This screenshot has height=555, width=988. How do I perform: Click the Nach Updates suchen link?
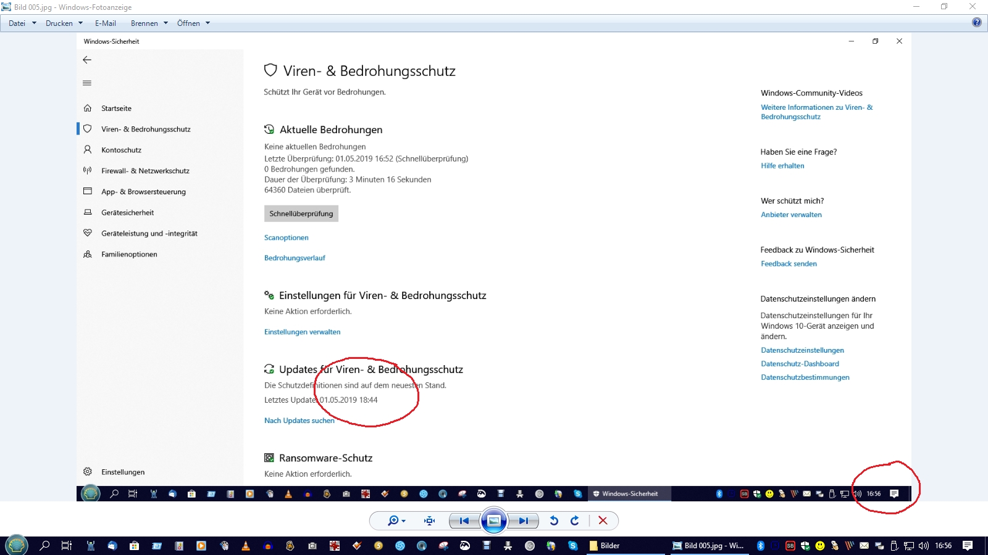tap(299, 421)
